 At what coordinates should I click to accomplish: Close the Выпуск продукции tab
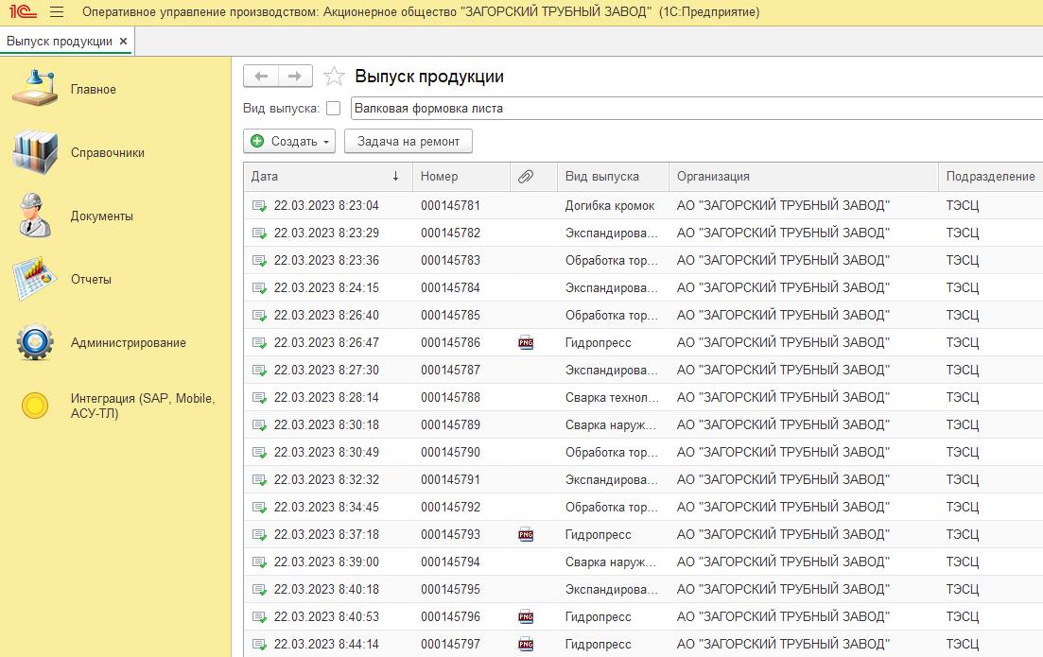(123, 42)
